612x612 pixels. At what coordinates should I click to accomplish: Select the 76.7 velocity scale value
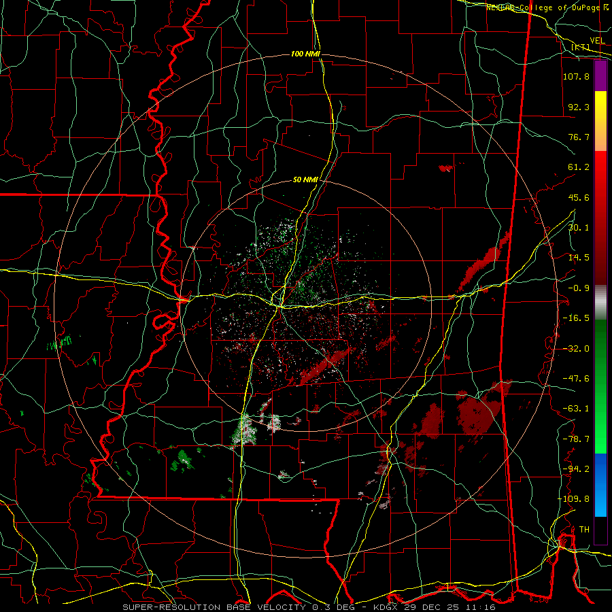coord(579,137)
